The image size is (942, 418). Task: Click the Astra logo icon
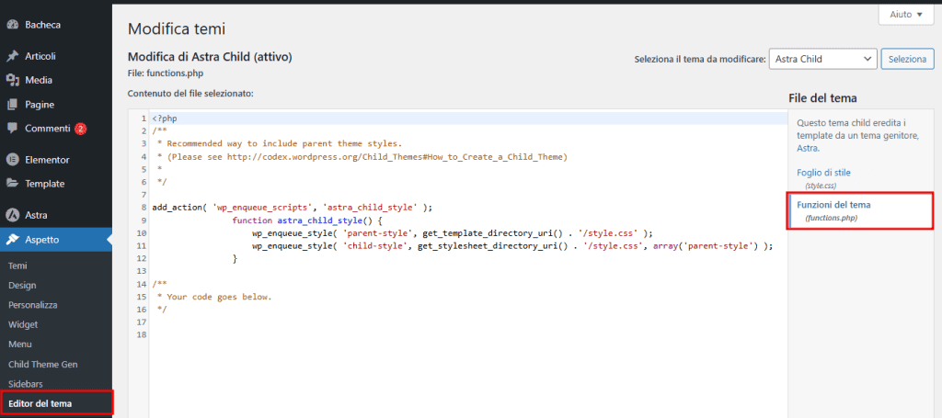[x=12, y=215]
